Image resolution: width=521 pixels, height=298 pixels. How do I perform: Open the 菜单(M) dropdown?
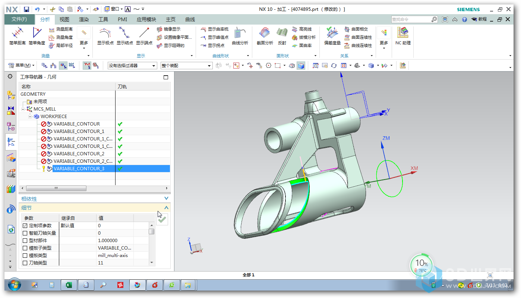pos(22,66)
